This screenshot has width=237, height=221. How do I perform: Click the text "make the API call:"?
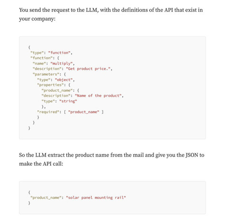coord(41,164)
